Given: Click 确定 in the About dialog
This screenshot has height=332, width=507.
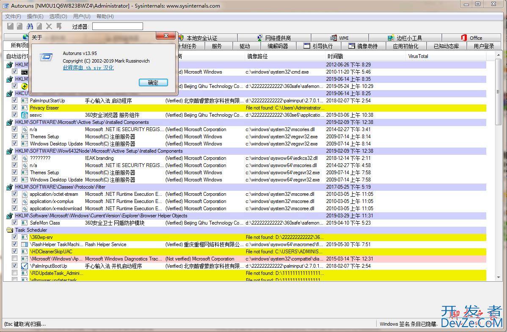Looking at the screenshot, I should point(153,82).
